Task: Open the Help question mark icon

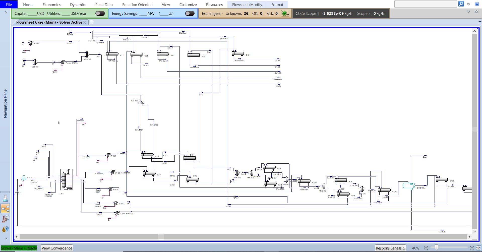Action: (477, 4)
